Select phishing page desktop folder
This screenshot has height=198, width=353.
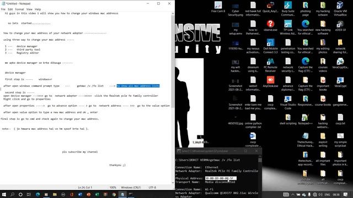click(305, 9)
